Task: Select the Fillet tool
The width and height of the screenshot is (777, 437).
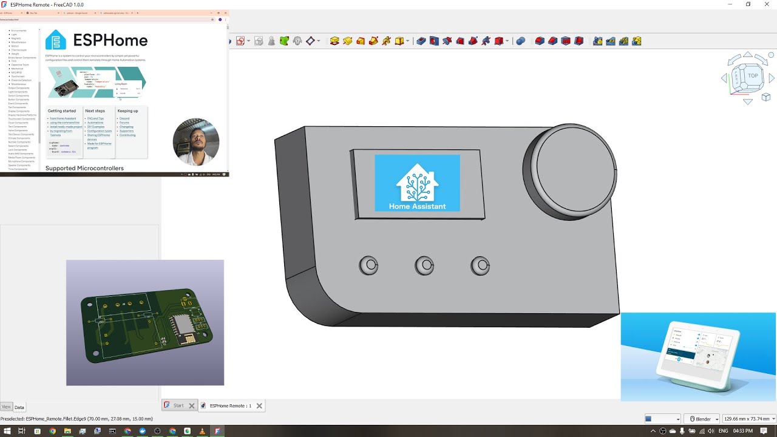Action: tap(540, 41)
